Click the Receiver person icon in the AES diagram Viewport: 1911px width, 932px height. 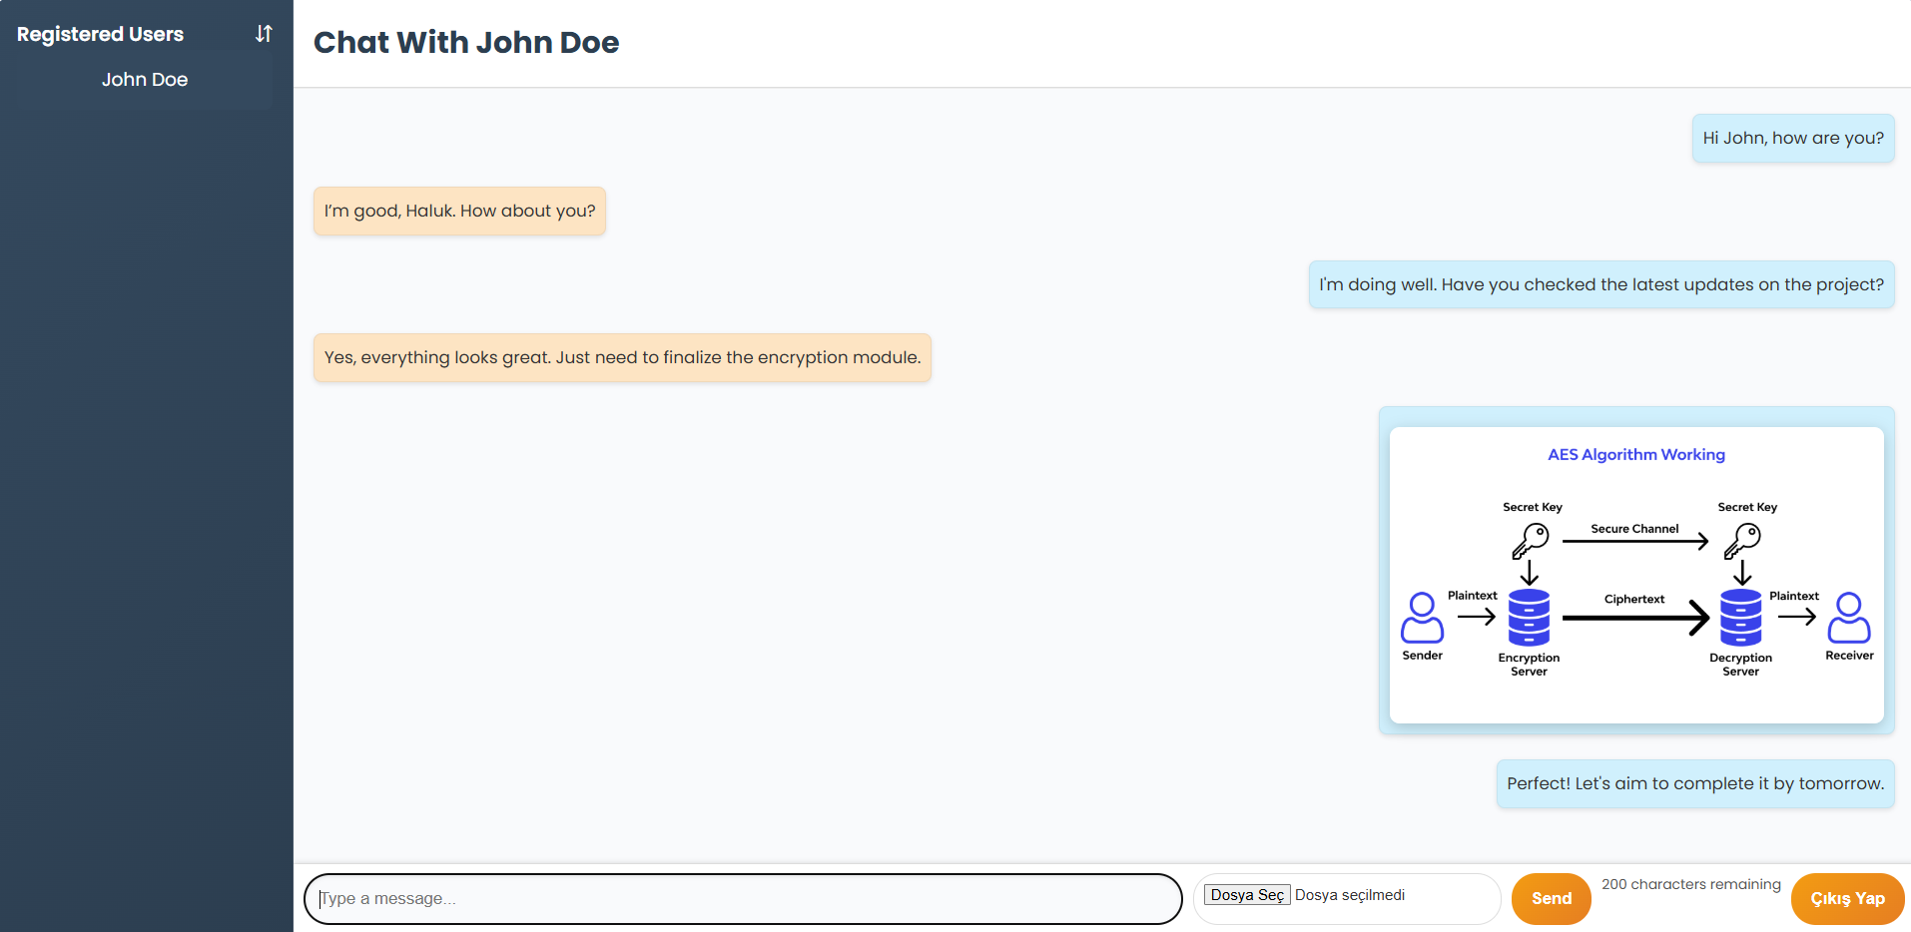[x=1849, y=619]
